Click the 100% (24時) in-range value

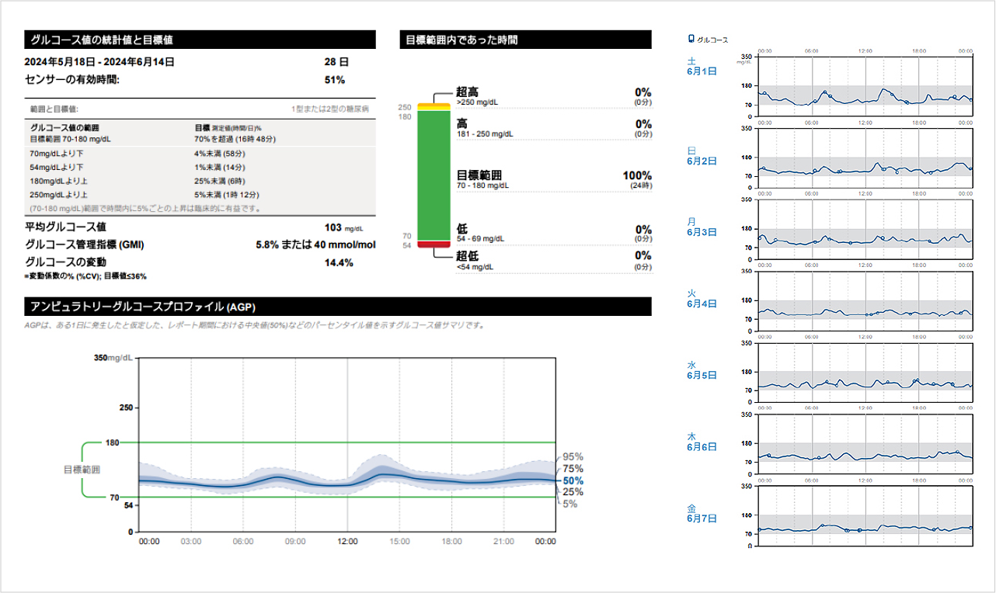click(x=637, y=179)
